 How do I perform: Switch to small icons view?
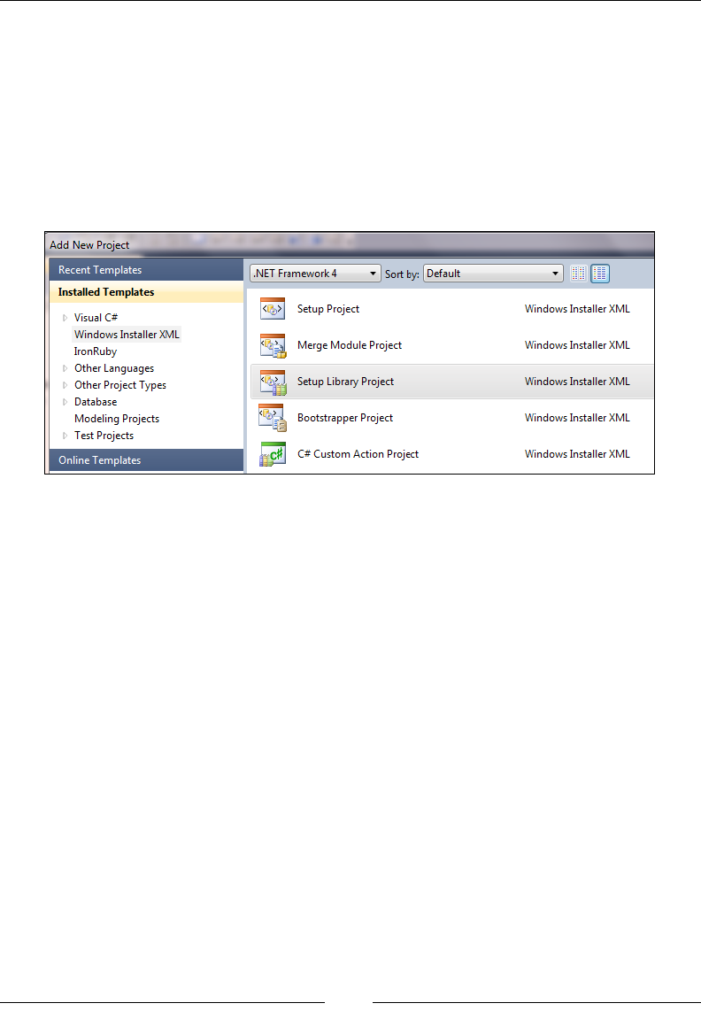(x=579, y=274)
